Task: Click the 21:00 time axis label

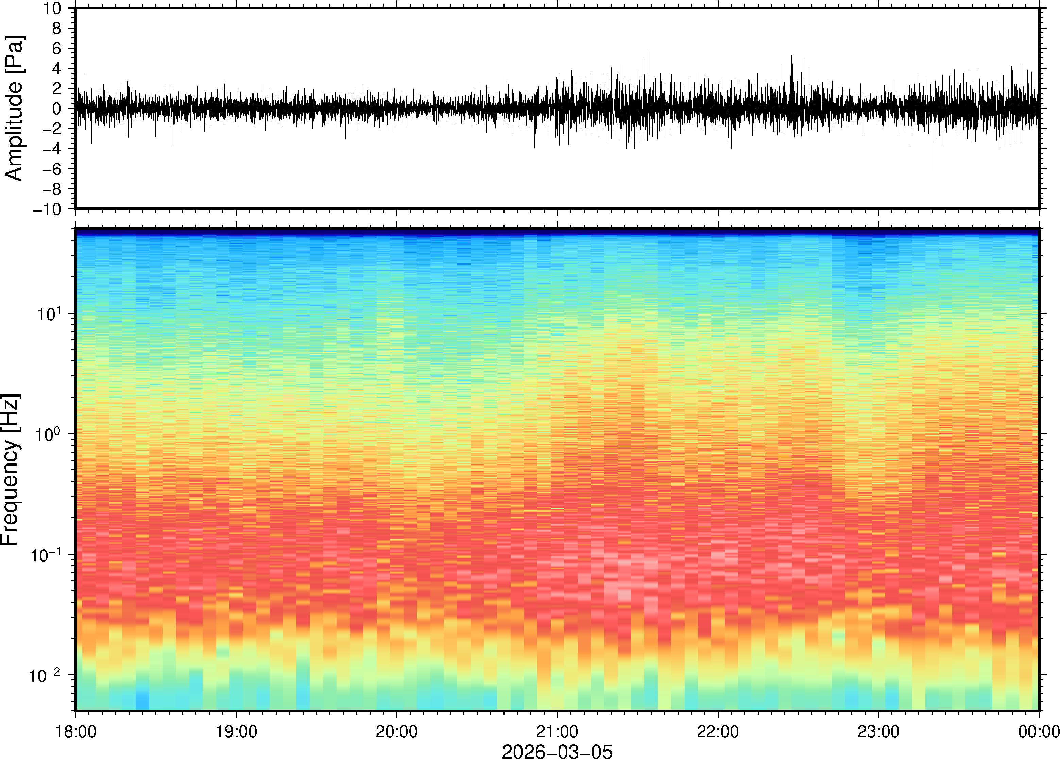Action: point(557,731)
